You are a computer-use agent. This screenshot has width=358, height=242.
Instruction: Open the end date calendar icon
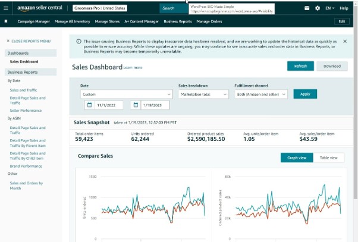coord(136,105)
